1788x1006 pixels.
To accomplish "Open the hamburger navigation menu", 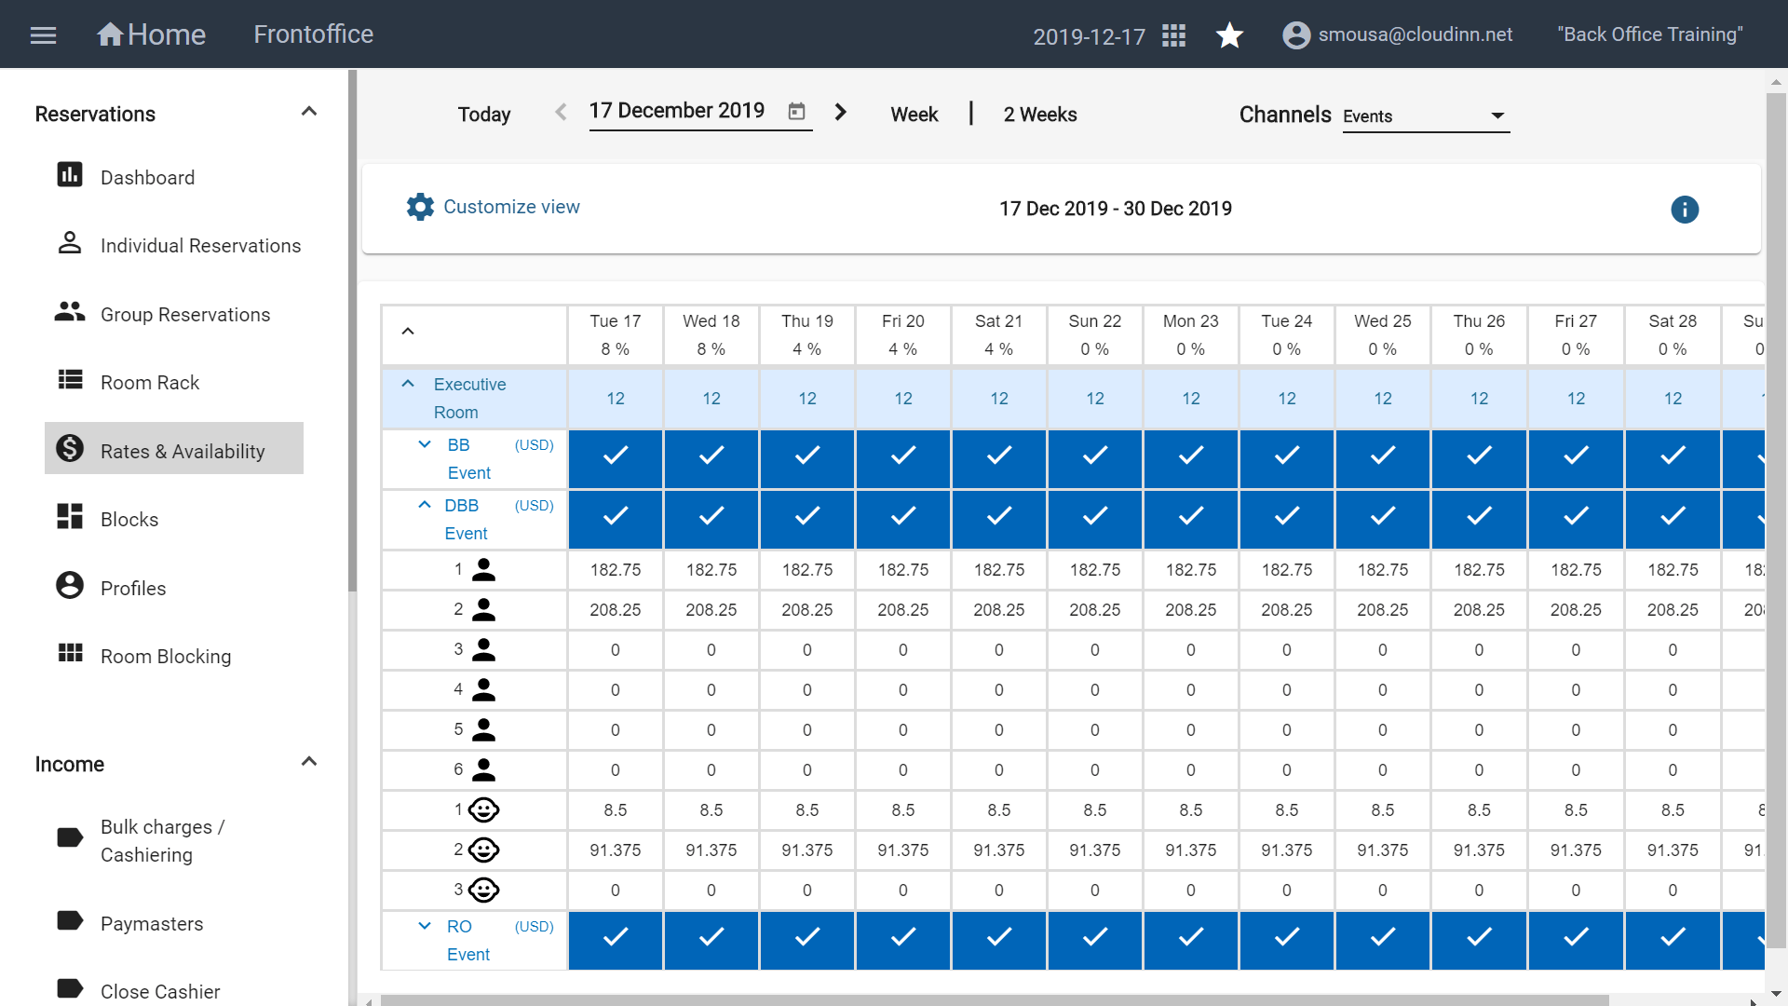I will 43,35.
